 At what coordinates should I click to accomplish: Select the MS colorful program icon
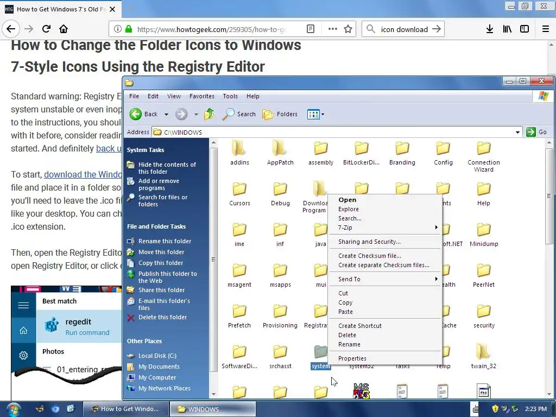[361, 391]
